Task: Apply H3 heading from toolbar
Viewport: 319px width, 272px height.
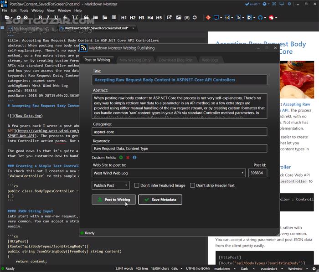Action: 141,18
